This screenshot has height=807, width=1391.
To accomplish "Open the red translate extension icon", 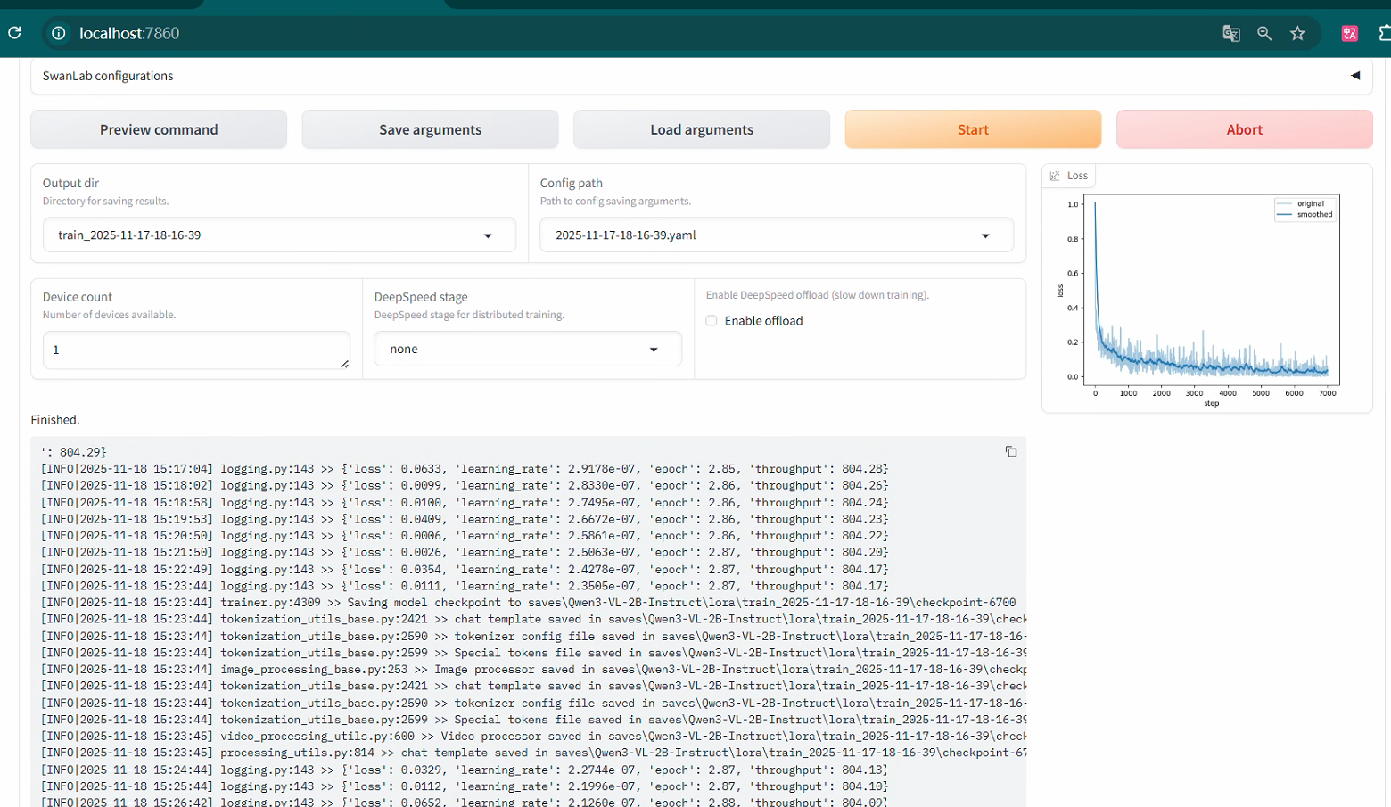I will click(1350, 33).
